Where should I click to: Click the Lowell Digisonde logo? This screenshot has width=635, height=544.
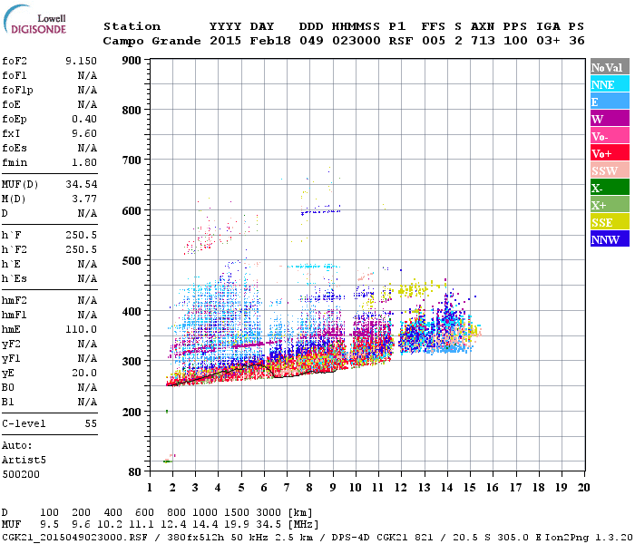(34, 20)
